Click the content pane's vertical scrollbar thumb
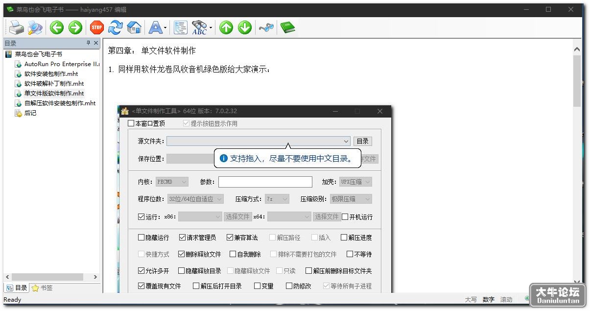Image resolution: width=590 pixels, height=311 pixels. click(577, 81)
